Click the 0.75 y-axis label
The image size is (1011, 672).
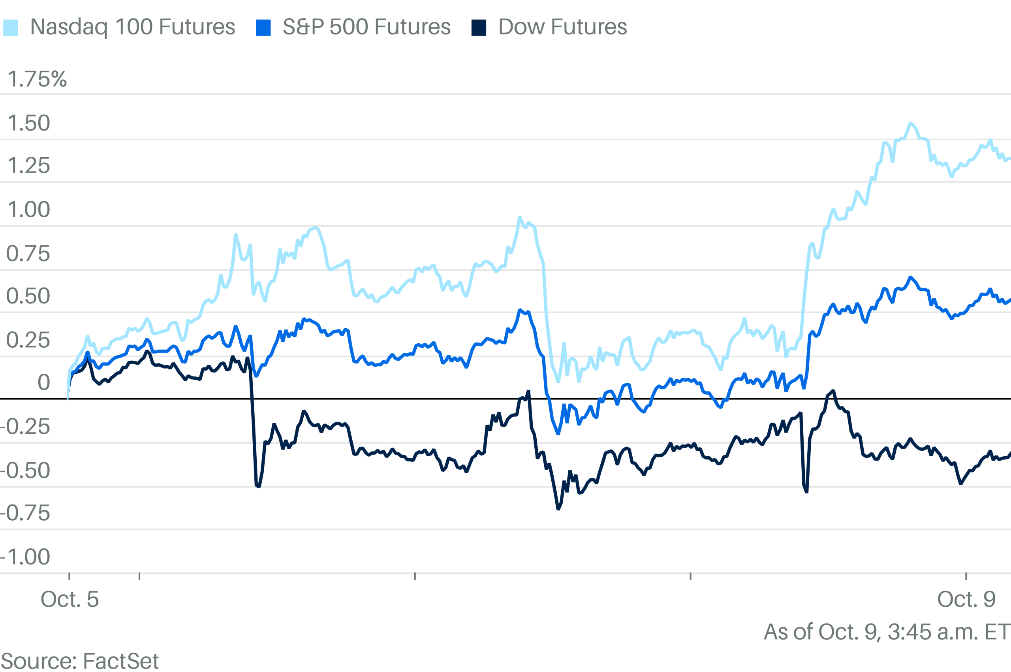click(28, 254)
